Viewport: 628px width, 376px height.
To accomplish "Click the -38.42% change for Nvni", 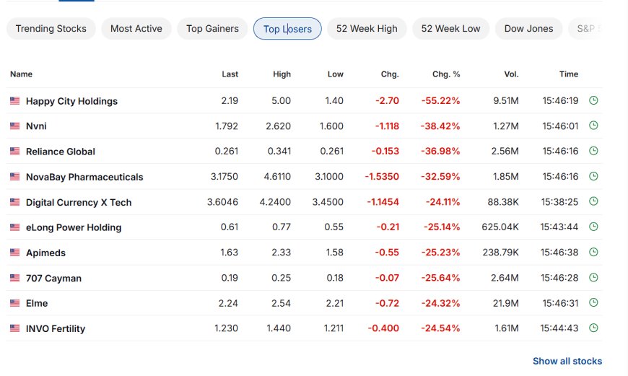I will (440, 126).
